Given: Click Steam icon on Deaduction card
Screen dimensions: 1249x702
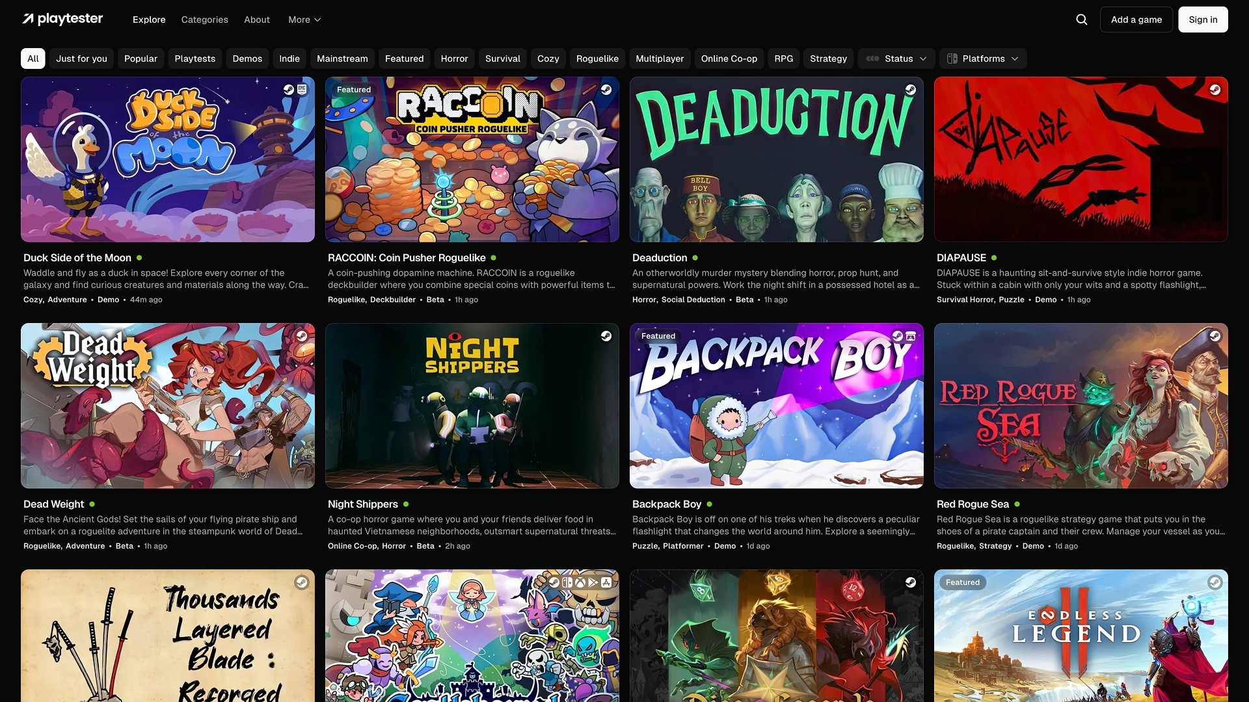Looking at the screenshot, I should [911, 90].
